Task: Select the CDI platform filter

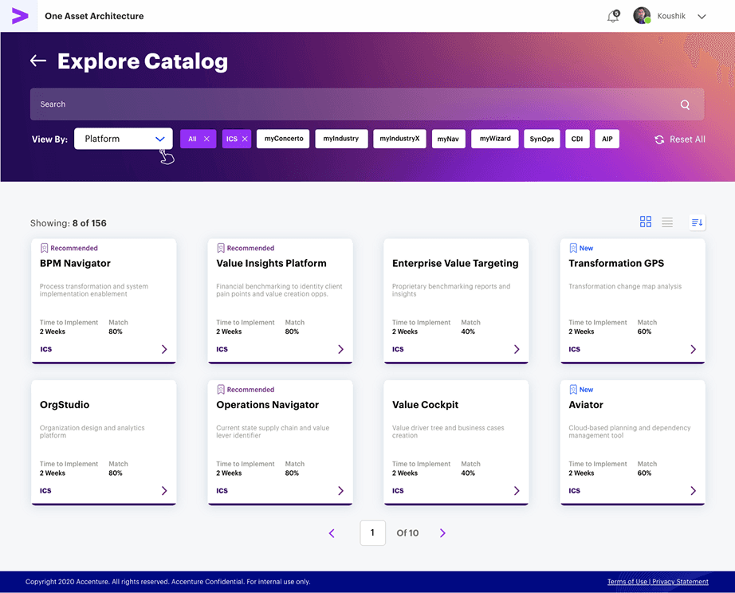Action: click(577, 139)
